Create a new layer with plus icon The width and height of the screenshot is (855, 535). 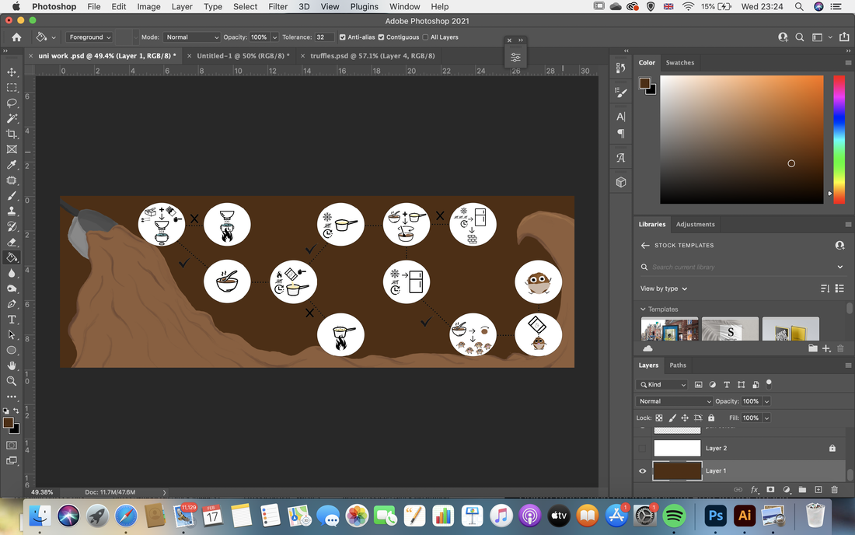tap(818, 490)
